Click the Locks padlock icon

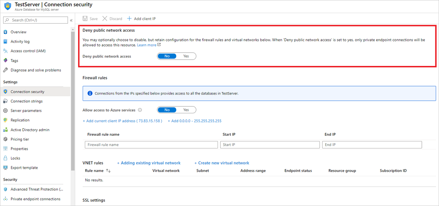5,158
